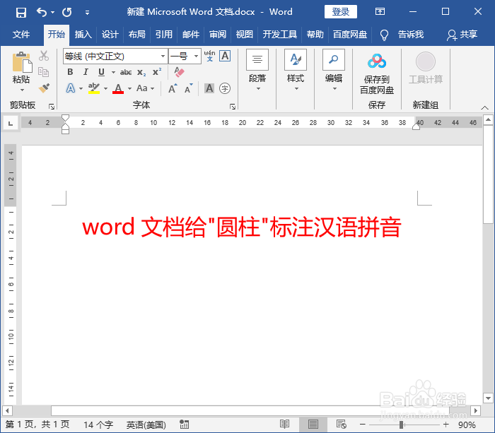Switch to Read Mode view
The height and width of the screenshot is (433, 495).
click(284, 424)
